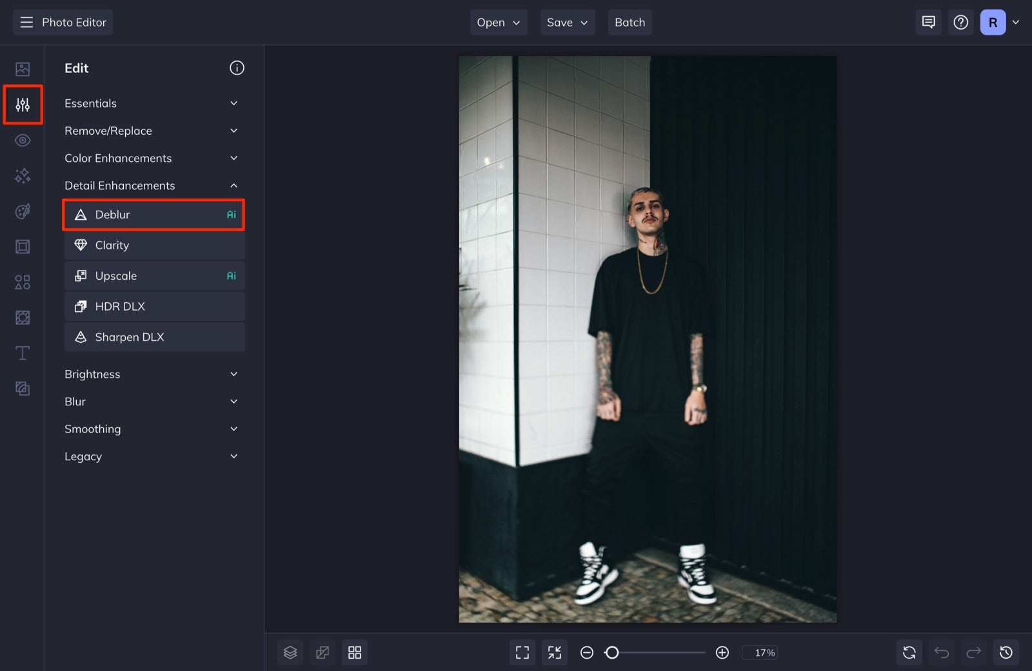Select the Deblur AI enhancement
The width and height of the screenshot is (1032, 671).
coord(154,215)
